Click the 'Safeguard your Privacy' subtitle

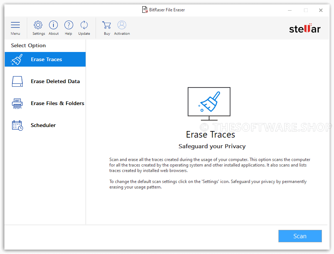(x=212, y=146)
